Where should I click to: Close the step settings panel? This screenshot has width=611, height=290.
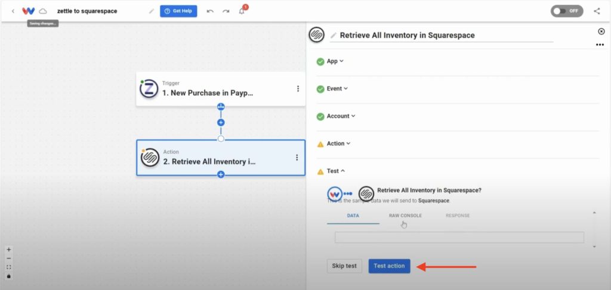click(601, 32)
